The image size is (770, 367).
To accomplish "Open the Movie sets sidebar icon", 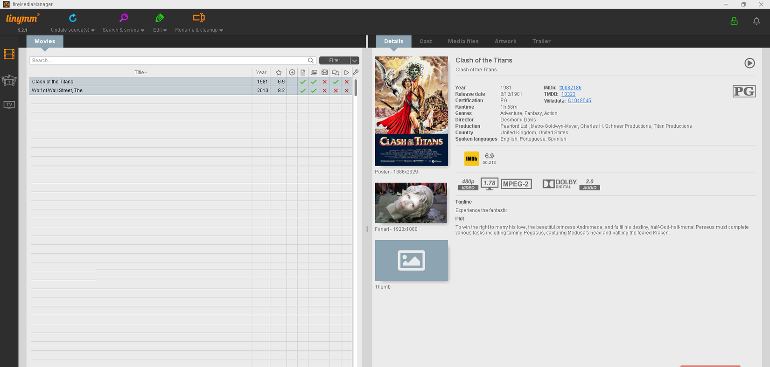I will [x=9, y=80].
